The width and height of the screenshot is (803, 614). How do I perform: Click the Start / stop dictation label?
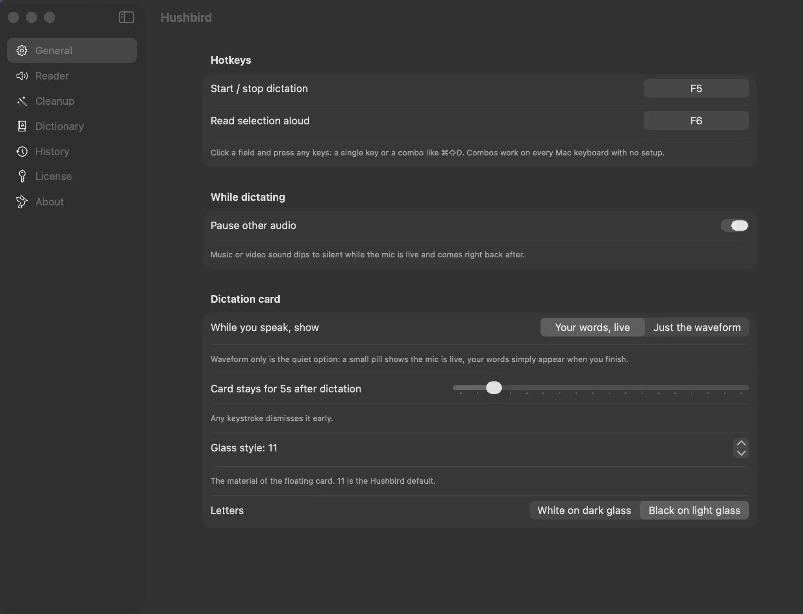tap(259, 89)
